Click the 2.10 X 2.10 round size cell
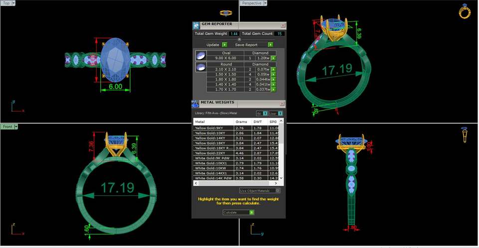479x248 pixels. 226,70
